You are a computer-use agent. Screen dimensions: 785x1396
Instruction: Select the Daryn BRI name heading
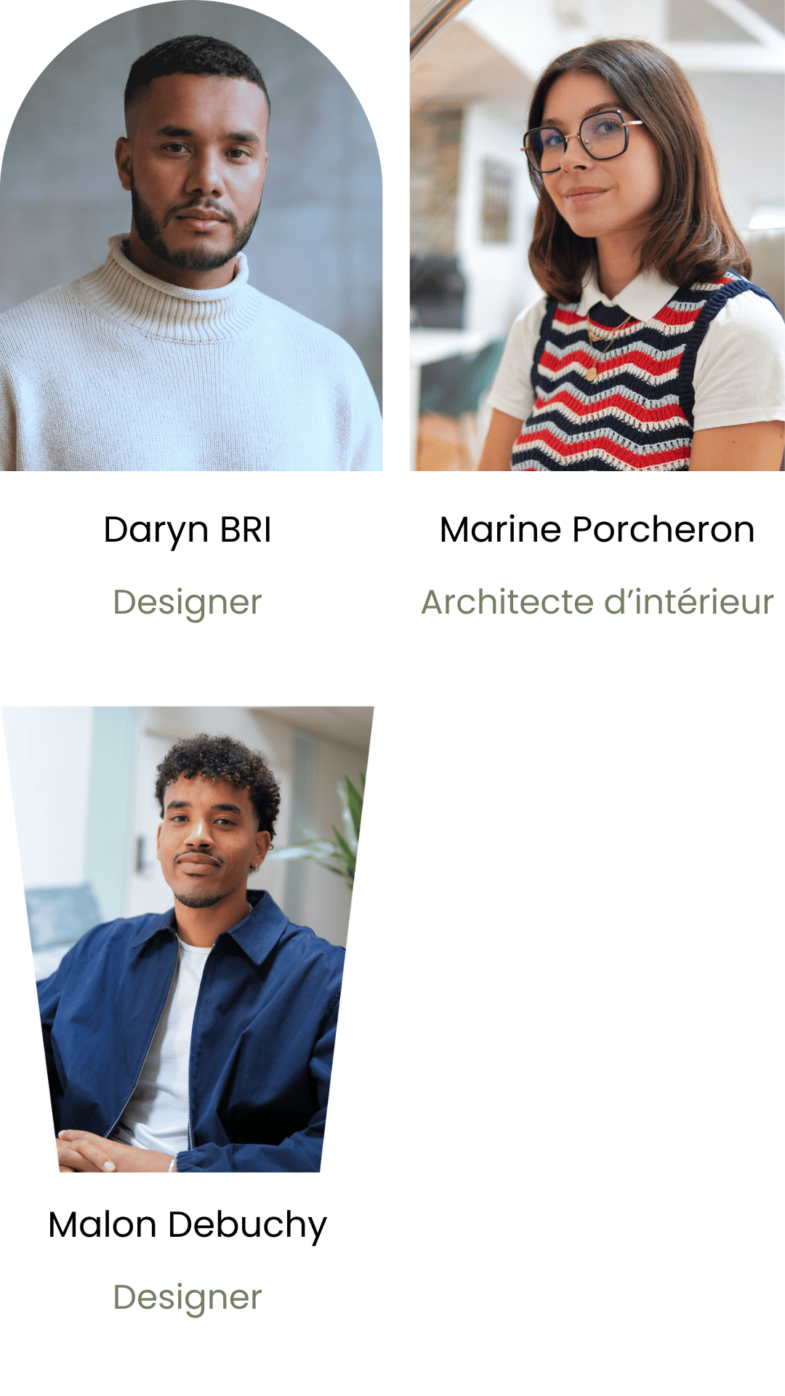click(188, 530)
